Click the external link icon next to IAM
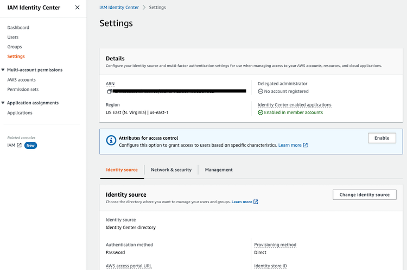407x270 pixels. click(x=19, y=145)
